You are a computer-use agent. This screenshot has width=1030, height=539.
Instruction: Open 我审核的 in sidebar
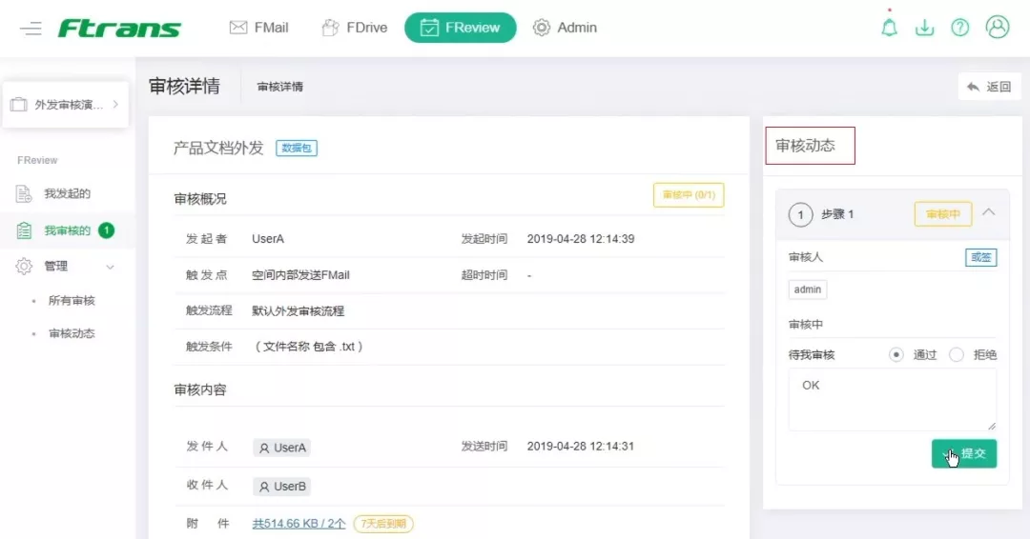coord(67,230)
